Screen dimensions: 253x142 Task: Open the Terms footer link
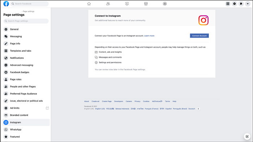(x=167, y=101)
